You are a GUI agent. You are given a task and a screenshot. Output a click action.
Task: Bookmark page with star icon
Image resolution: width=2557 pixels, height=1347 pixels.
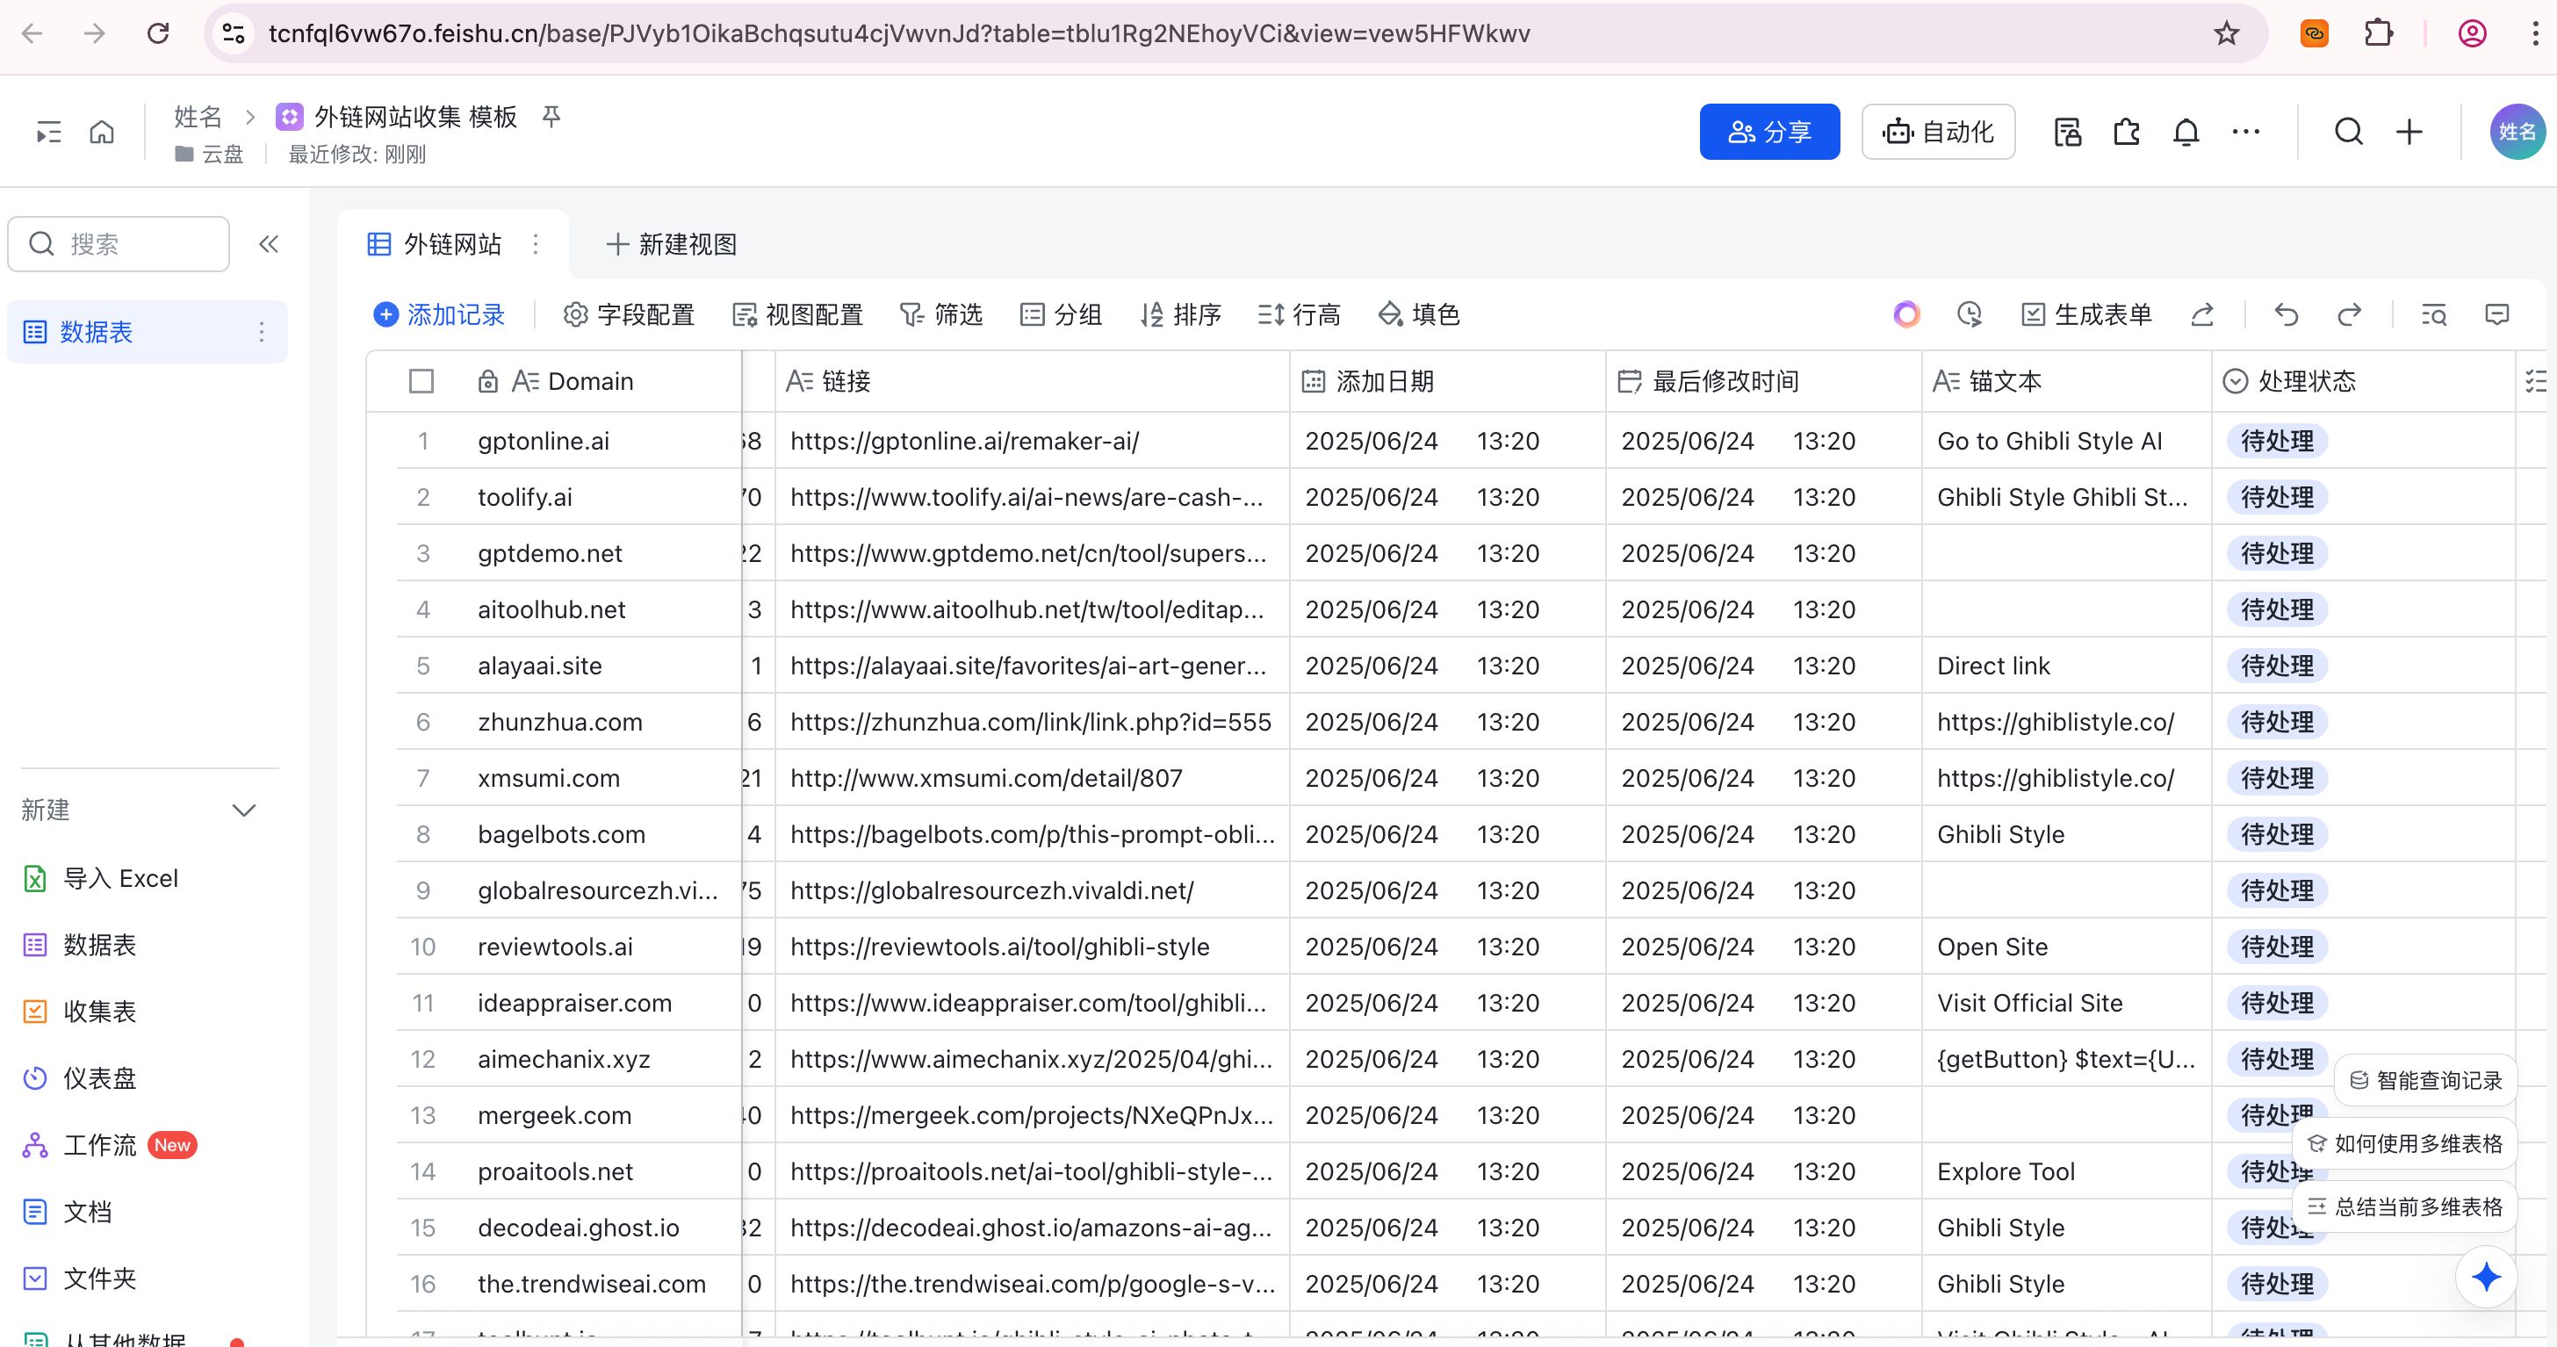[2227, 33]
